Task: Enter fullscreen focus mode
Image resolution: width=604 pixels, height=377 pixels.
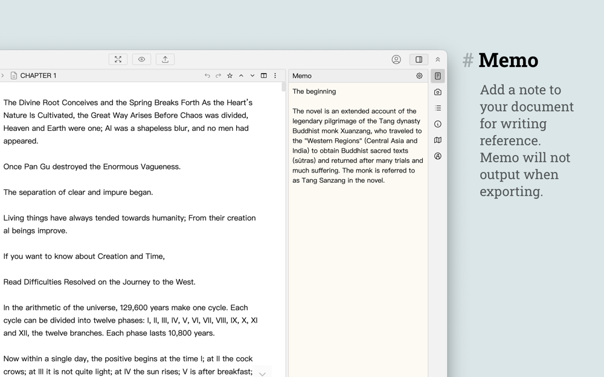Action: (118, 59)
